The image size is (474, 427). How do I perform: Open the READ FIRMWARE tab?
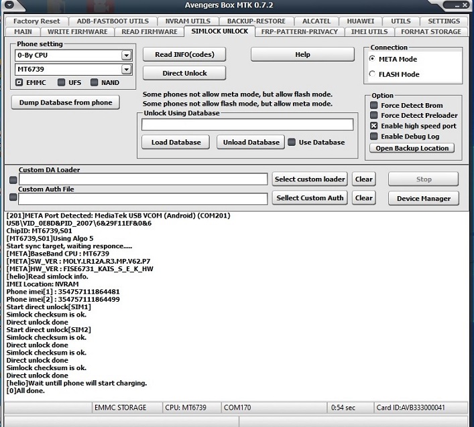click(150, 31)
